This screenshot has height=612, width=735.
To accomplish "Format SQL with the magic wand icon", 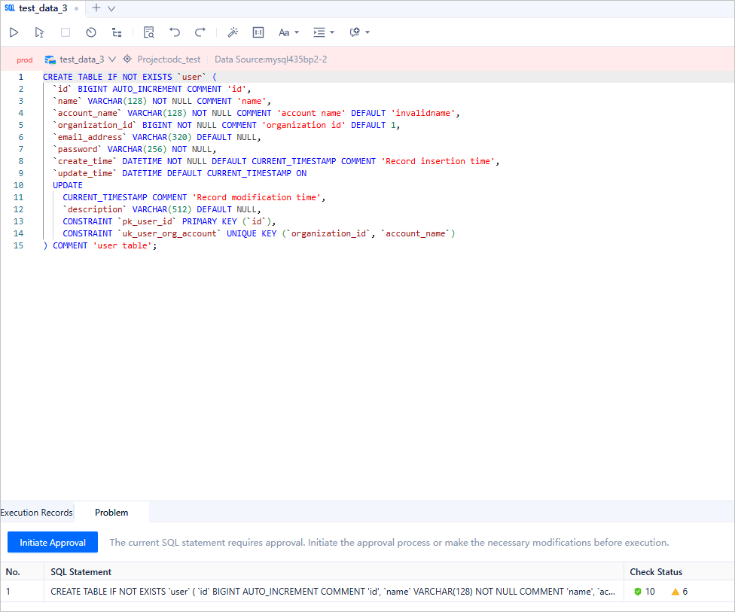I will point(233,32).
